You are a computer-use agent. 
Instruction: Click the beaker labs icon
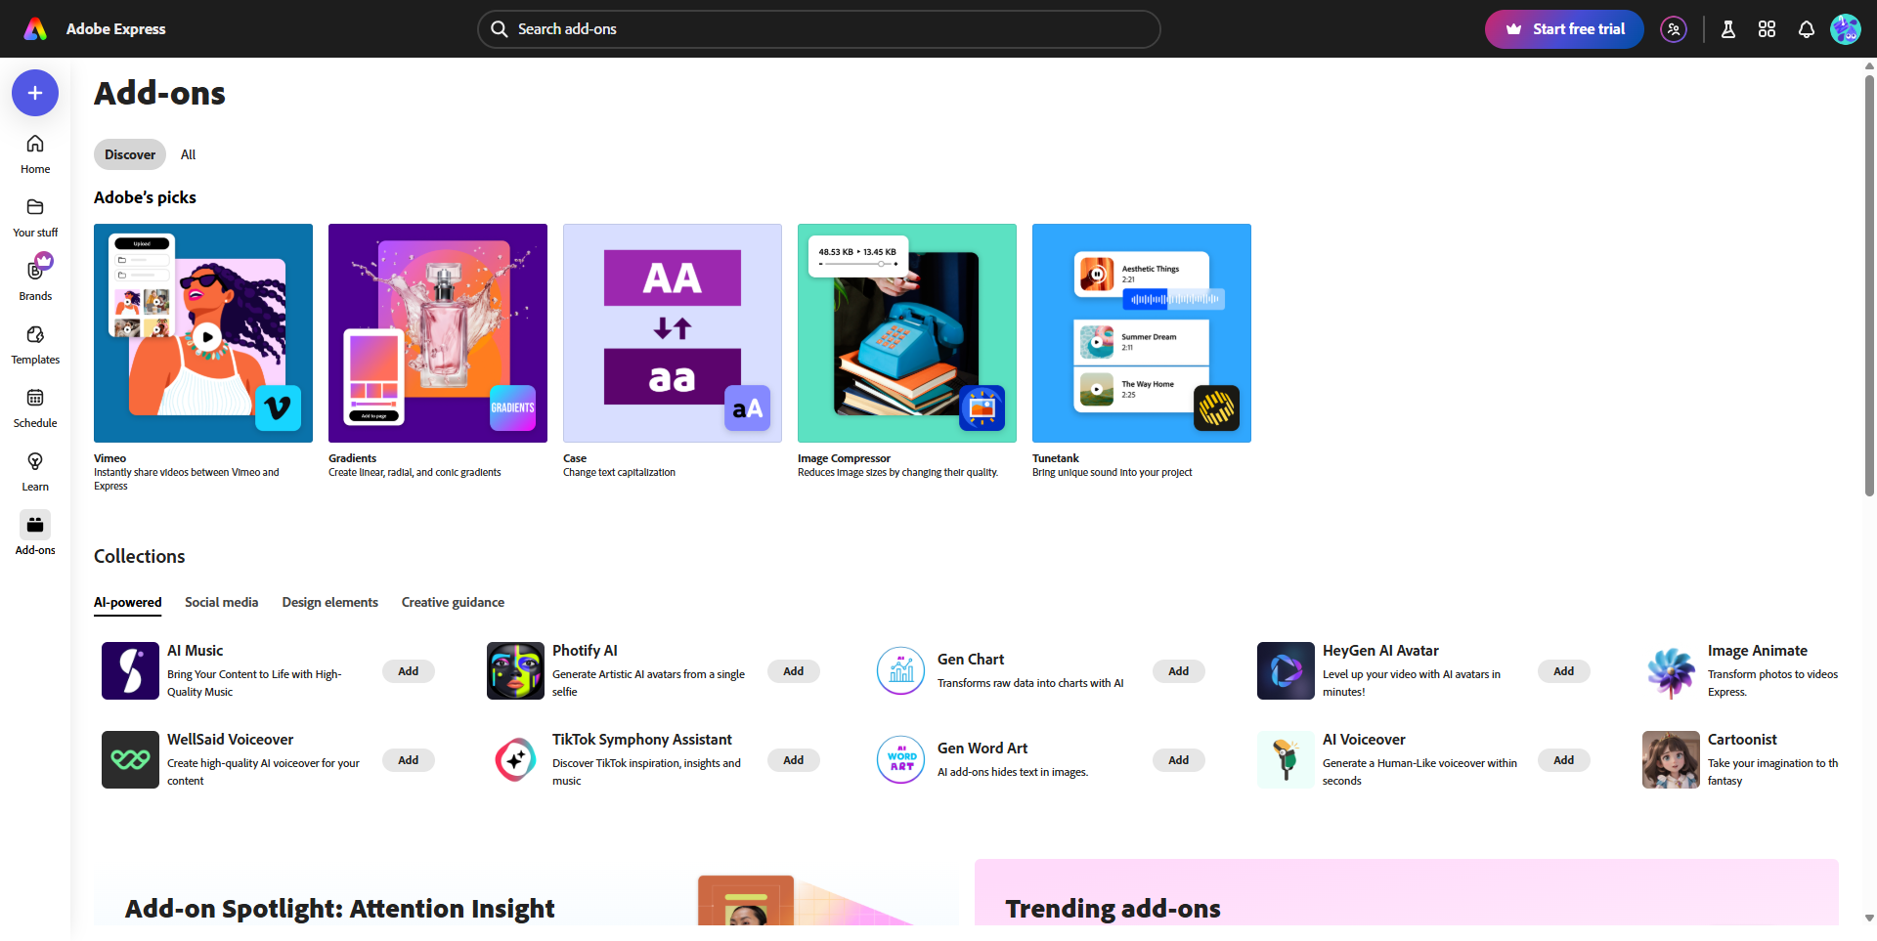pos(1727,29)
